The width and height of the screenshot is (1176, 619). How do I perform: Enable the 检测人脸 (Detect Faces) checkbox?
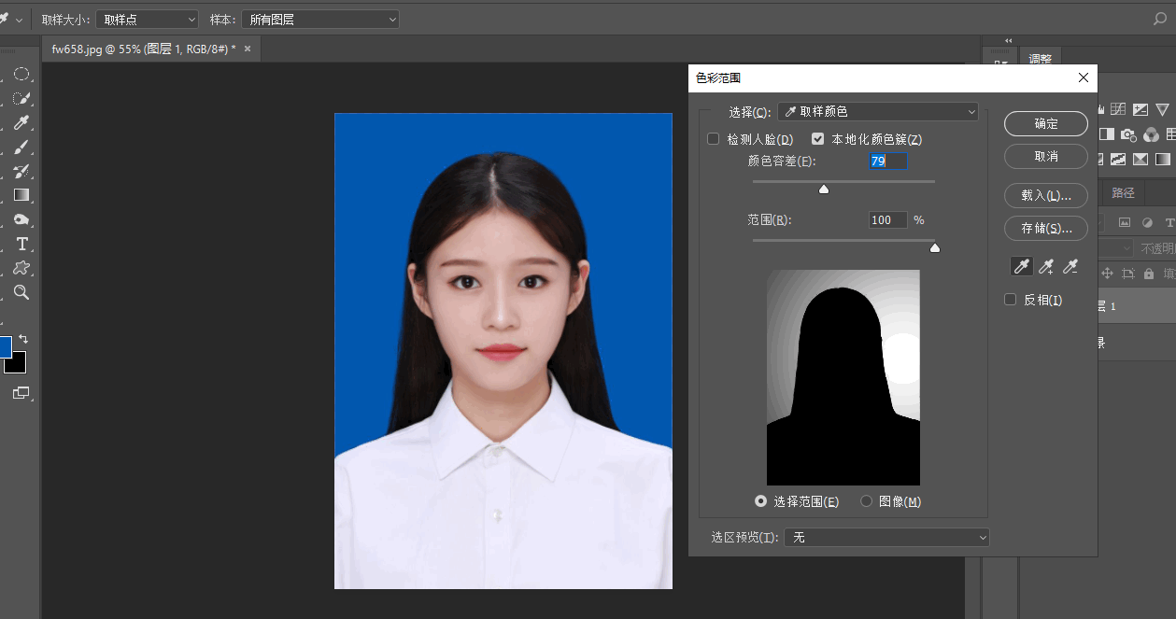point(713,137)
